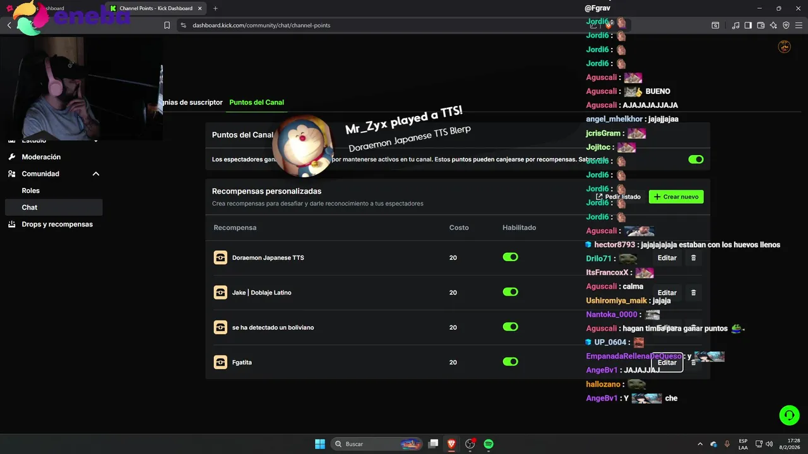Click the Costo column header
Image resolution: width=808 pixels, height=454 pixels.
coord(459,227)
